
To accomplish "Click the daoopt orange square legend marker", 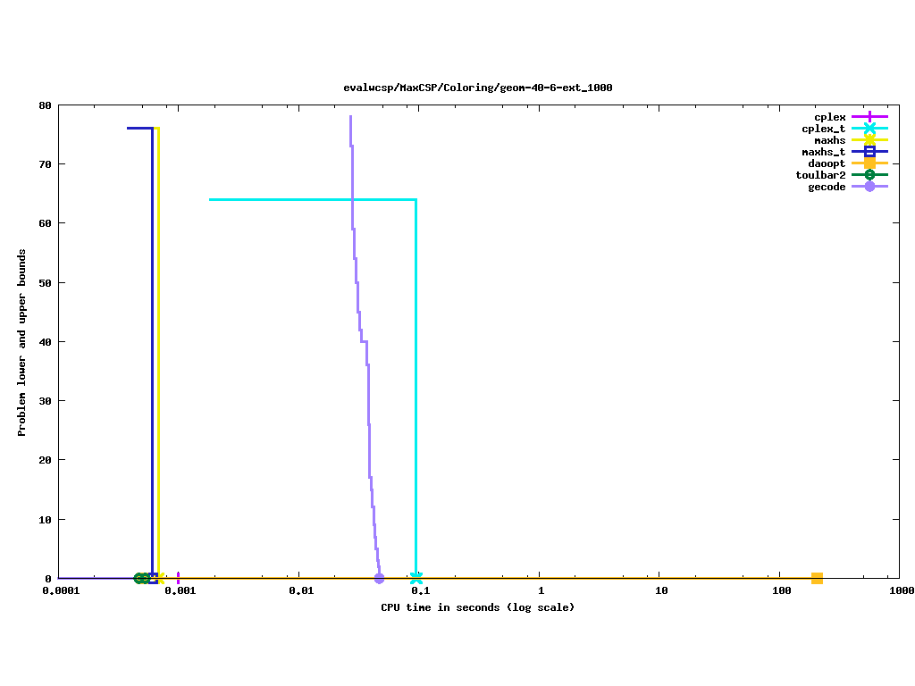I will click(869, 163).
